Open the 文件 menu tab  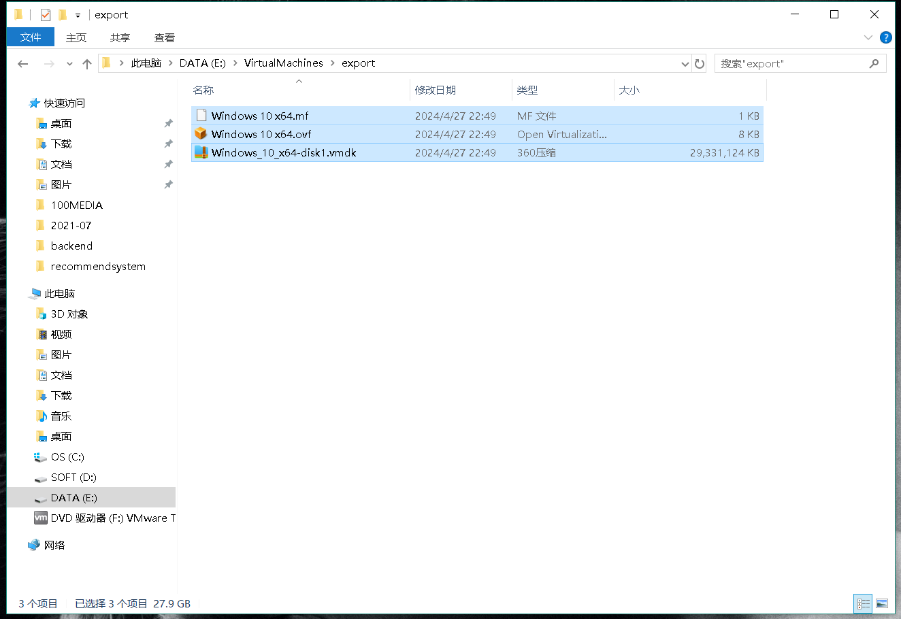point(31,37)
